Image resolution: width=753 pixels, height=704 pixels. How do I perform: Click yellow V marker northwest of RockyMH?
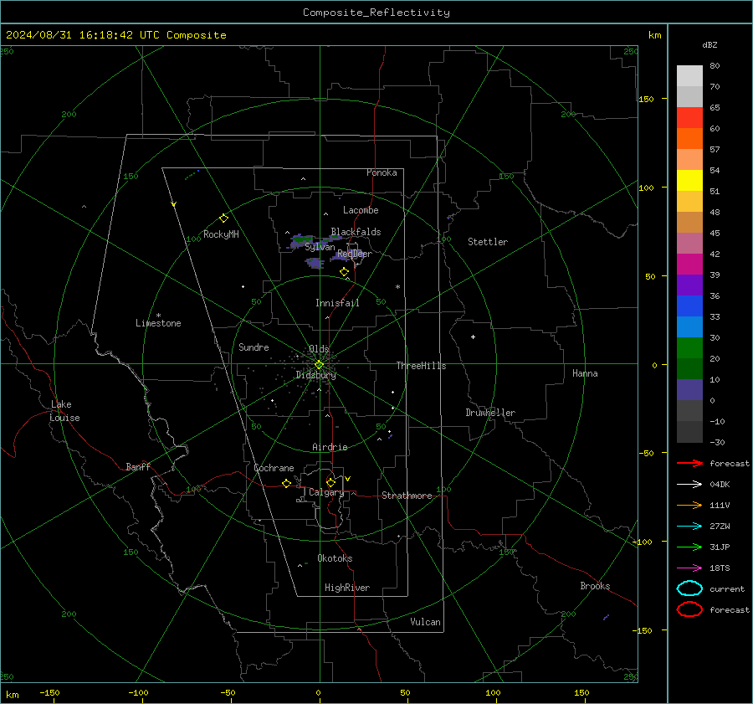pos(174,204)
